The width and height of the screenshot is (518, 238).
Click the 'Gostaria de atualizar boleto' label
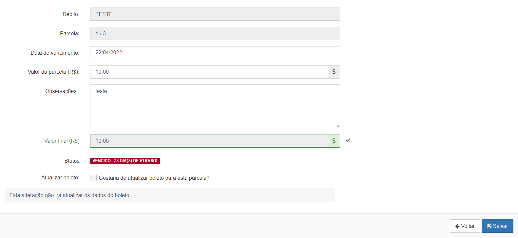(x=154, y=178)
